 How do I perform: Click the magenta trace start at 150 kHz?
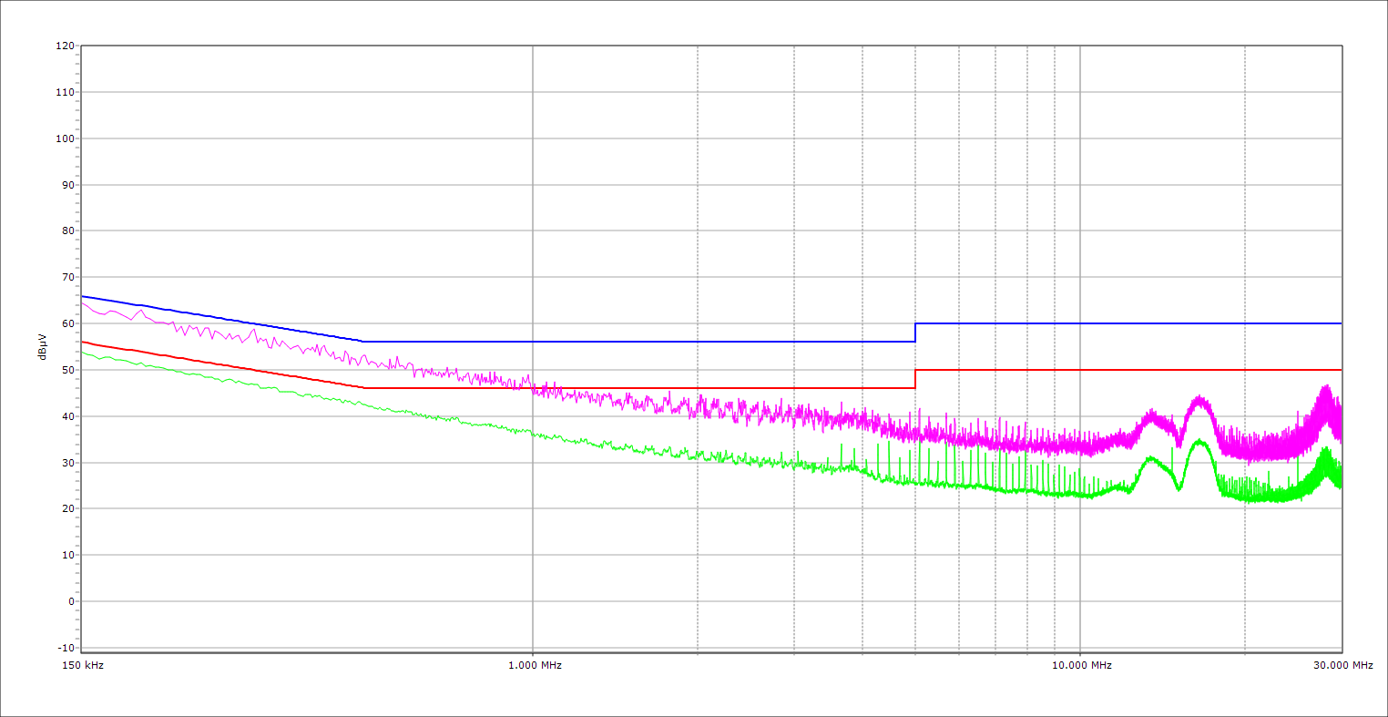(x=83, y=302)
